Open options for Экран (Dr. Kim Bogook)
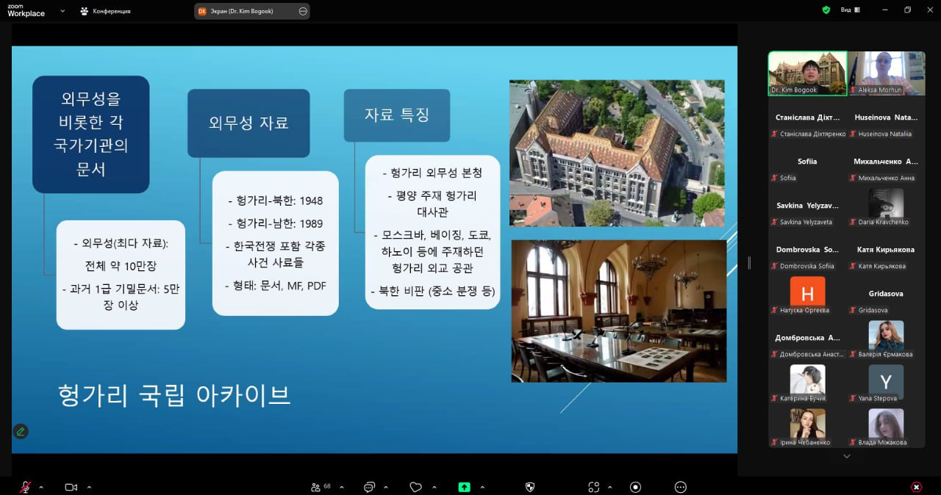Screen dimensions: 941x495 pyautogui.click(x=303, y=11)
